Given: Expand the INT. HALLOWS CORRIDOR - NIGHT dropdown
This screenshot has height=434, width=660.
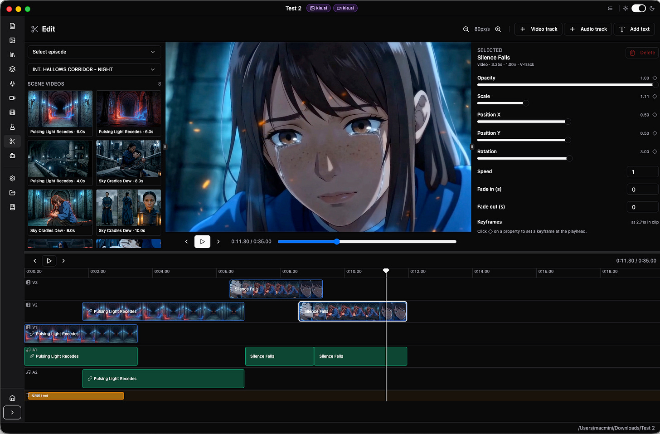Looking at the screenshot, I should (x=94, y=69).
